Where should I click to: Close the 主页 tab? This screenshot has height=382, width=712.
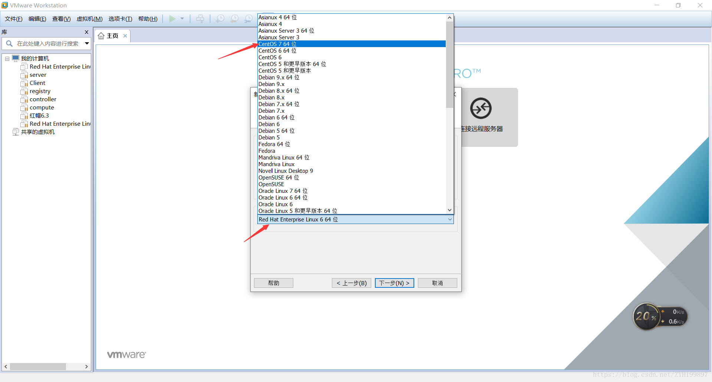coord(125,36)
